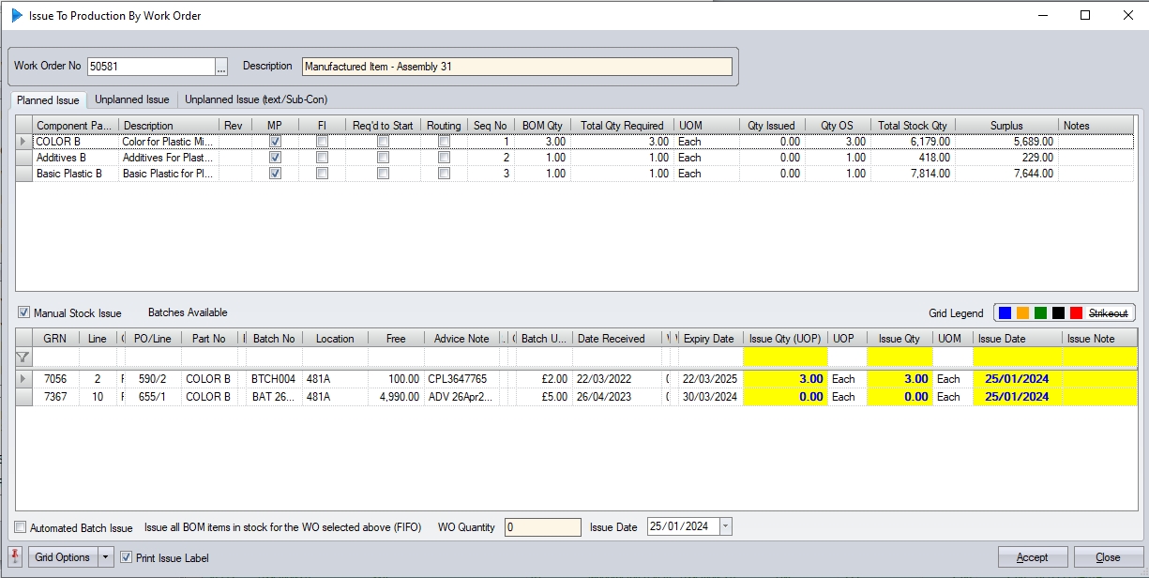
Task: Select row arrow for GRN 7056
Action: pyautogui.click(x=24, y=379)
